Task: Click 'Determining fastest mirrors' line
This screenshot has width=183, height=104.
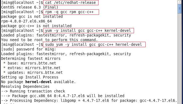Action: (31, 58)
